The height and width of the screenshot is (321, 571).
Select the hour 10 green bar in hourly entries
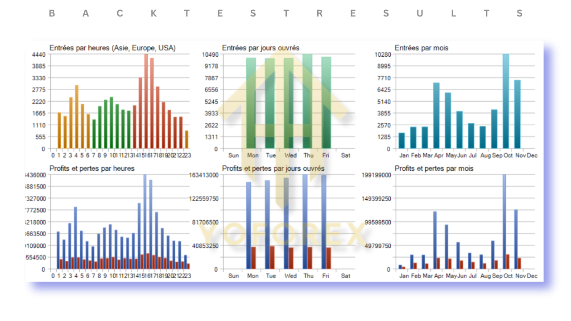click(111, 123)
